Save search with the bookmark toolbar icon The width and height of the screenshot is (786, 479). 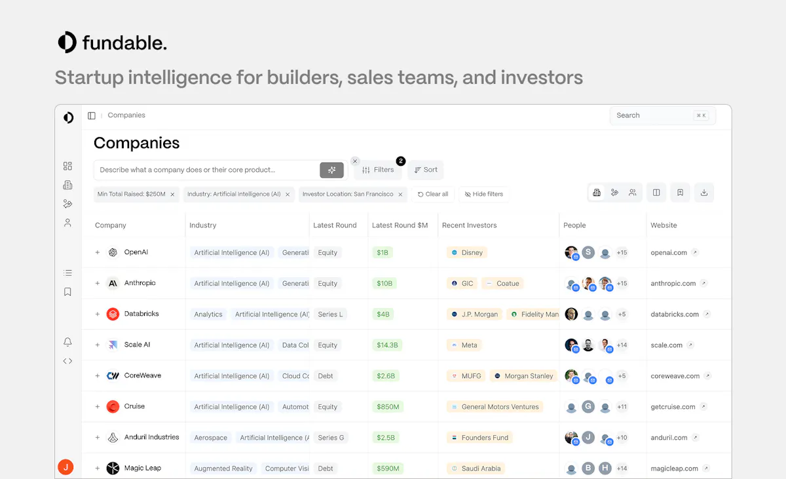coord(680,193)
